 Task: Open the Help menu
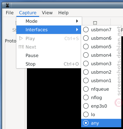pyautogui.click(x=63, y=13)
